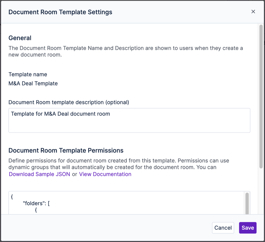Screen dimensions: 265x242
Task: Click the 'Document Room Template Settings' title
Action: (x=60, y=12)
